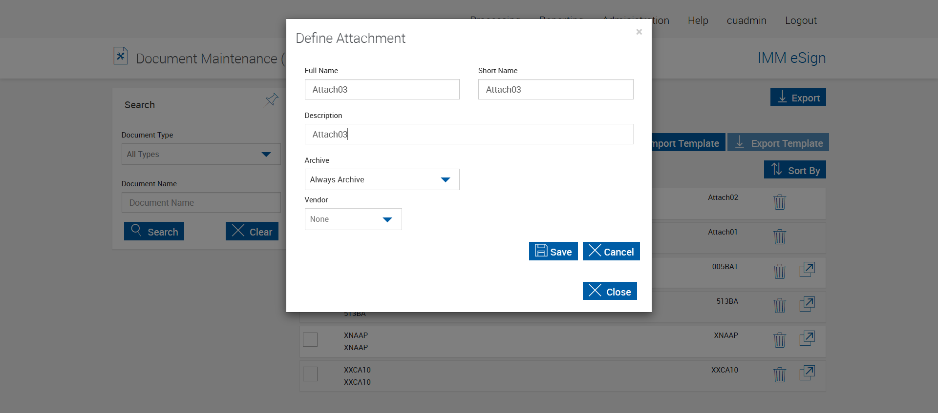This screenshot has width=938, height=413.
Task: Delete the Attach02 row
Action: tap(780, 202)
